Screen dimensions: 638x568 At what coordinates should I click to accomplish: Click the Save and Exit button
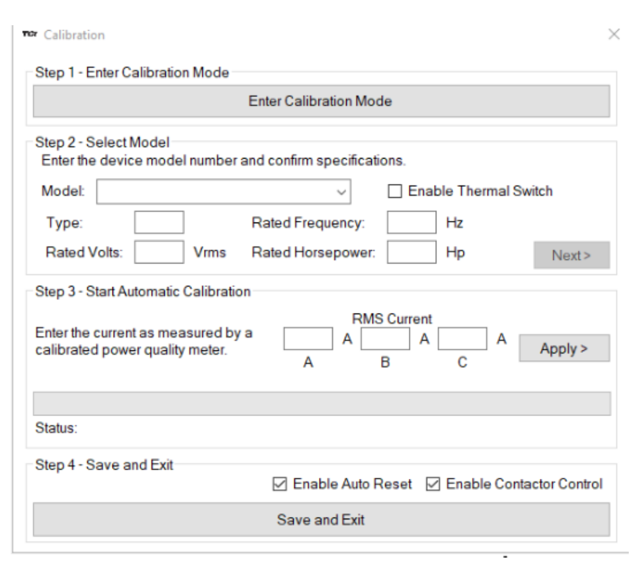[x=321, y=519]
